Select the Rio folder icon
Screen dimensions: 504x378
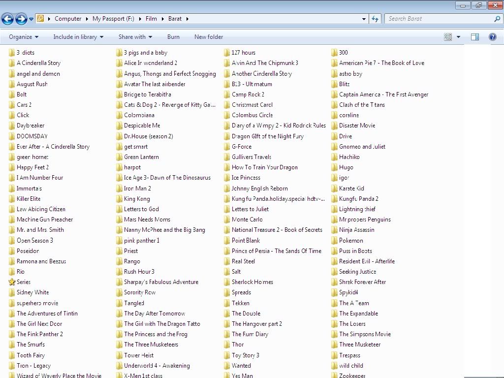tap(12, 272)
